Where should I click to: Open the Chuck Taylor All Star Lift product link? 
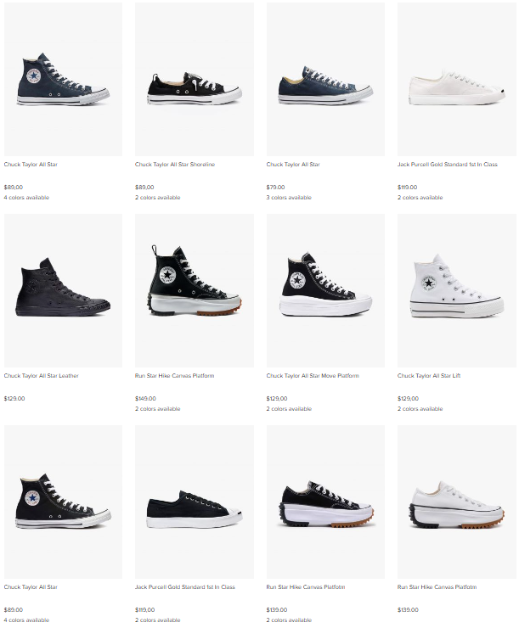[429, 376]
